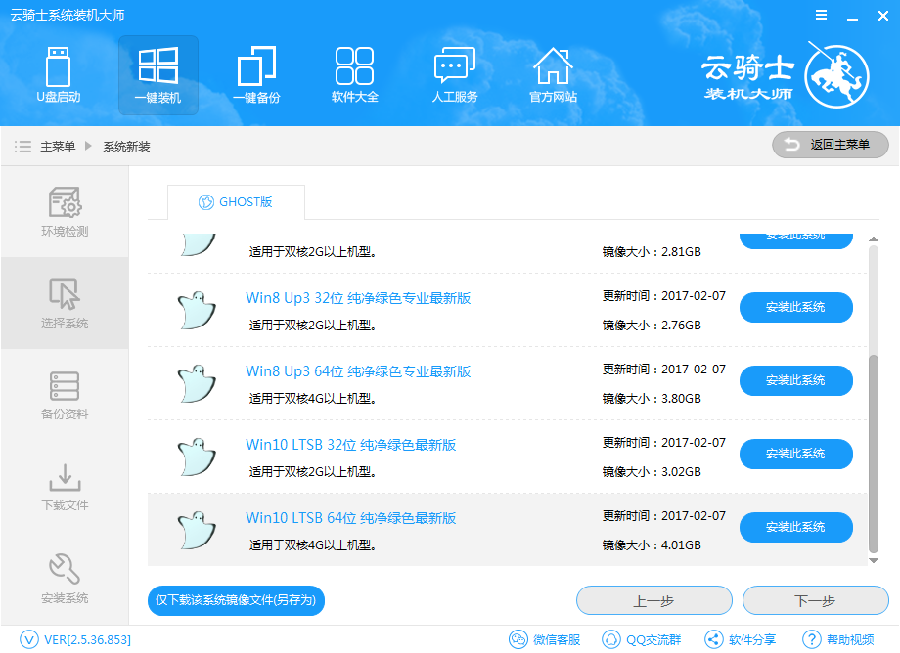Click the system list scrollbar thumb
This screenshot has width=900, height=653.
pyautogui.click(x=873, y=453)
